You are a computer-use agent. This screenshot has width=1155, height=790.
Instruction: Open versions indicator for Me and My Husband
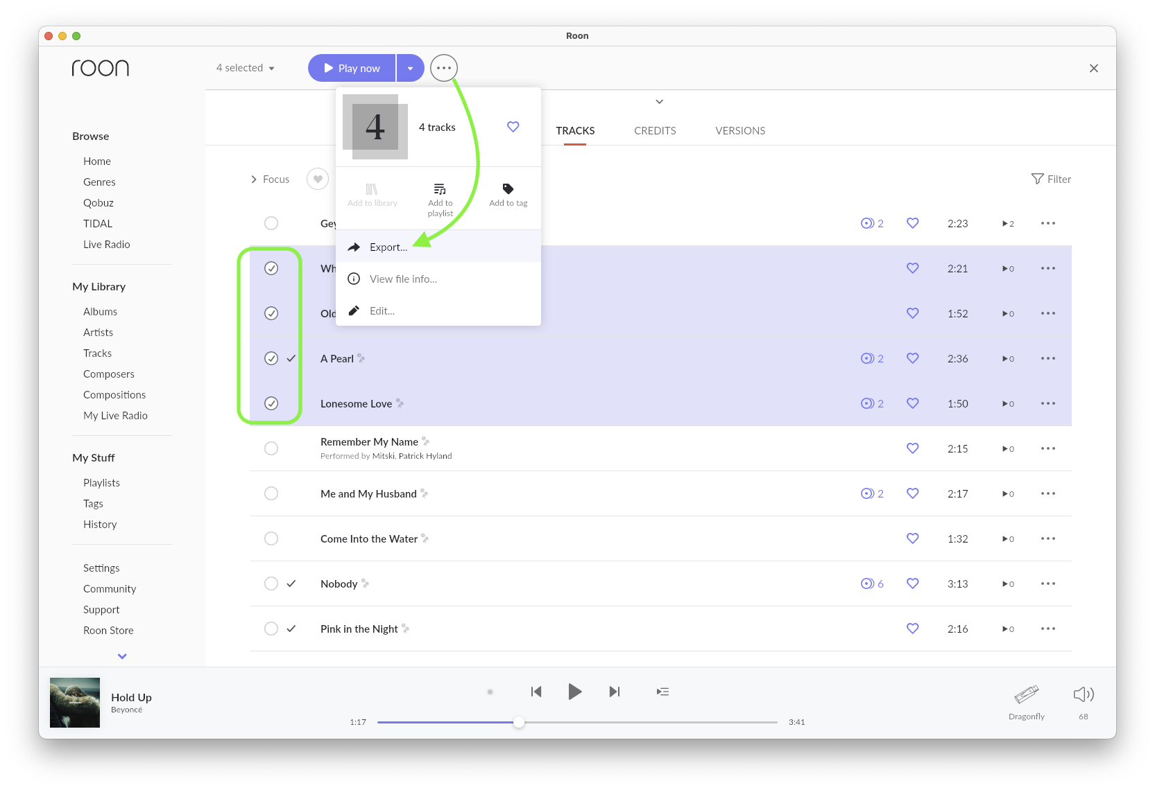(x=872, y=493)
